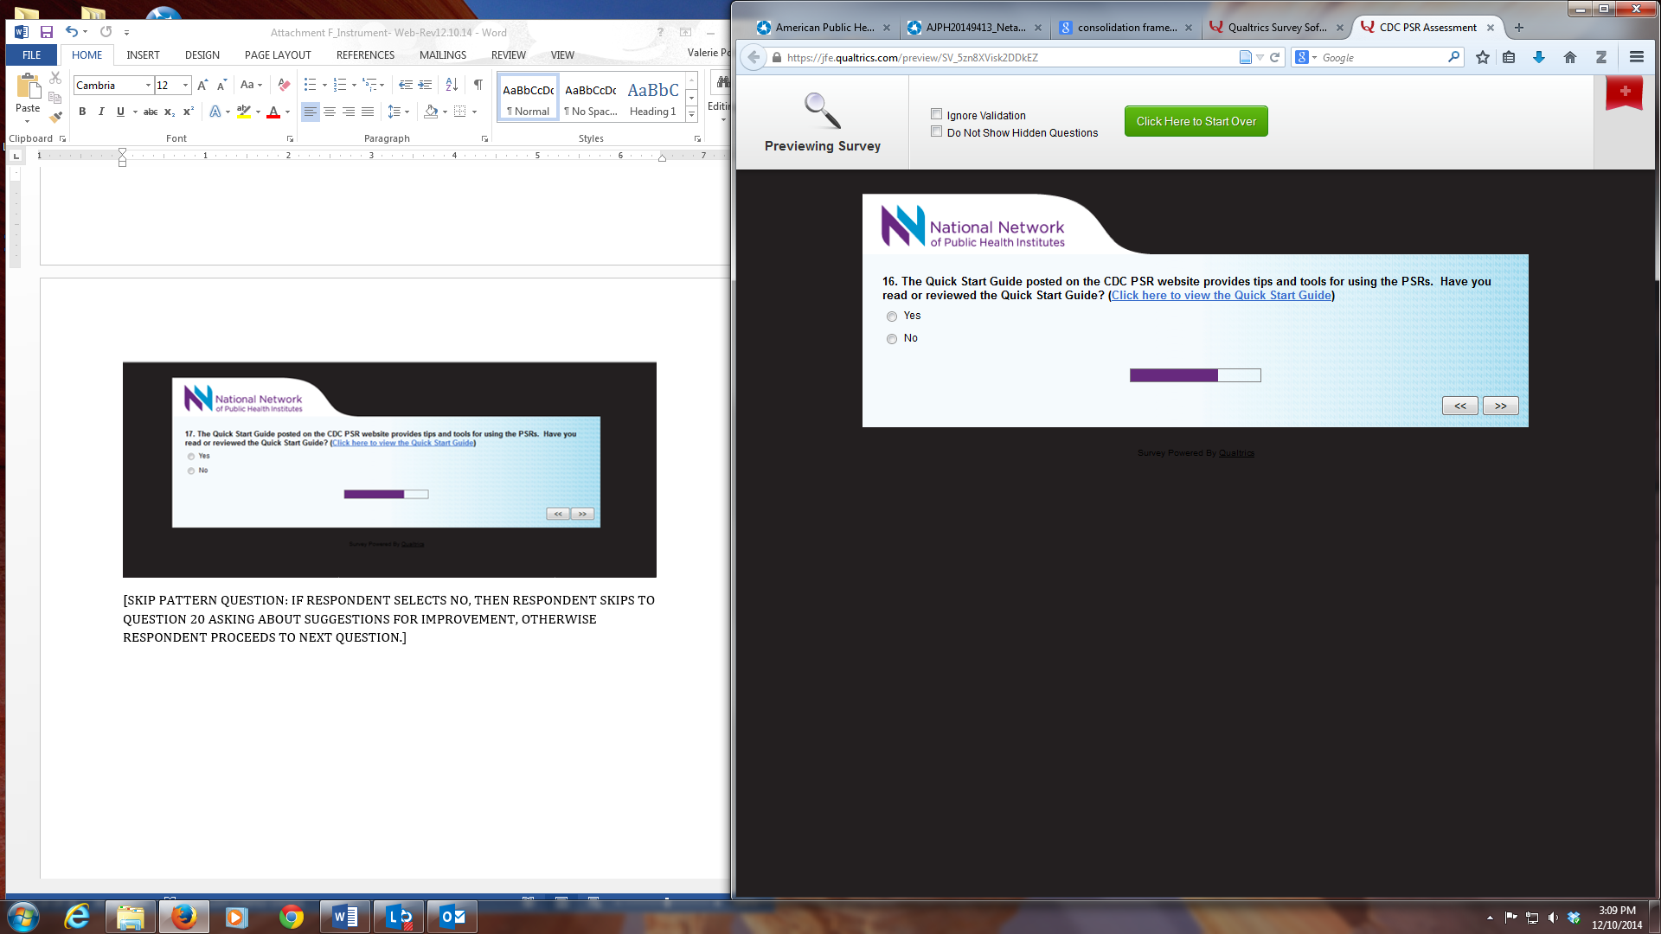Click the Center alignment icon
The height and width of the screenshot is (934, 1661).
[x=329, y=112]
